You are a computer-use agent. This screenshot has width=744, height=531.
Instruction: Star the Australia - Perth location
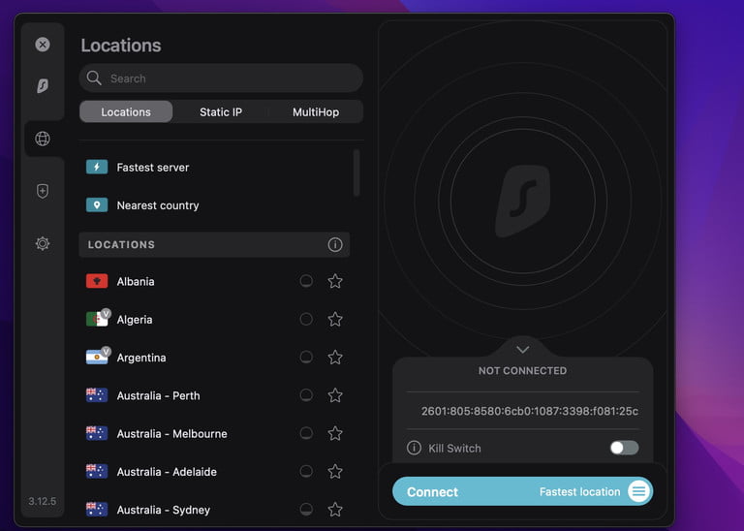tap(335, 395)
